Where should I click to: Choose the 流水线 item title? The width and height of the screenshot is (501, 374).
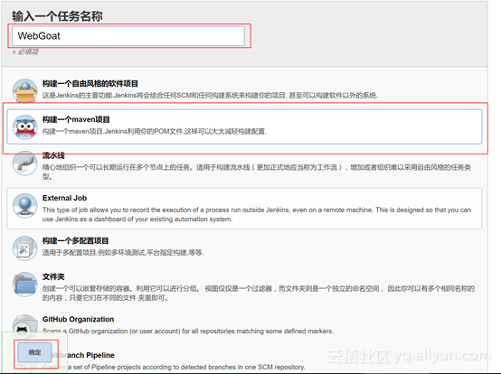tap(53, 155)
